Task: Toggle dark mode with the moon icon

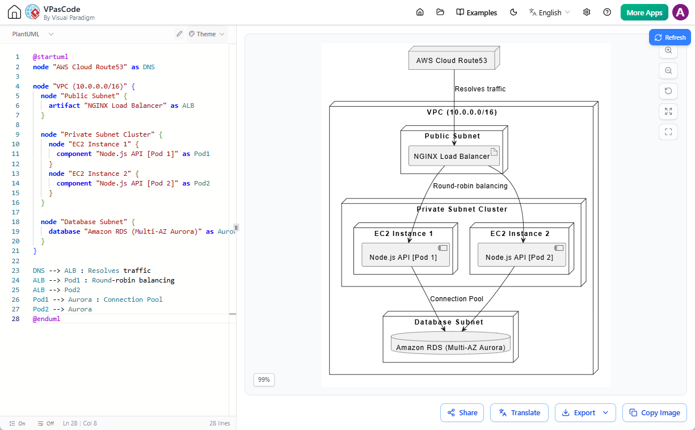Action: 514,12
